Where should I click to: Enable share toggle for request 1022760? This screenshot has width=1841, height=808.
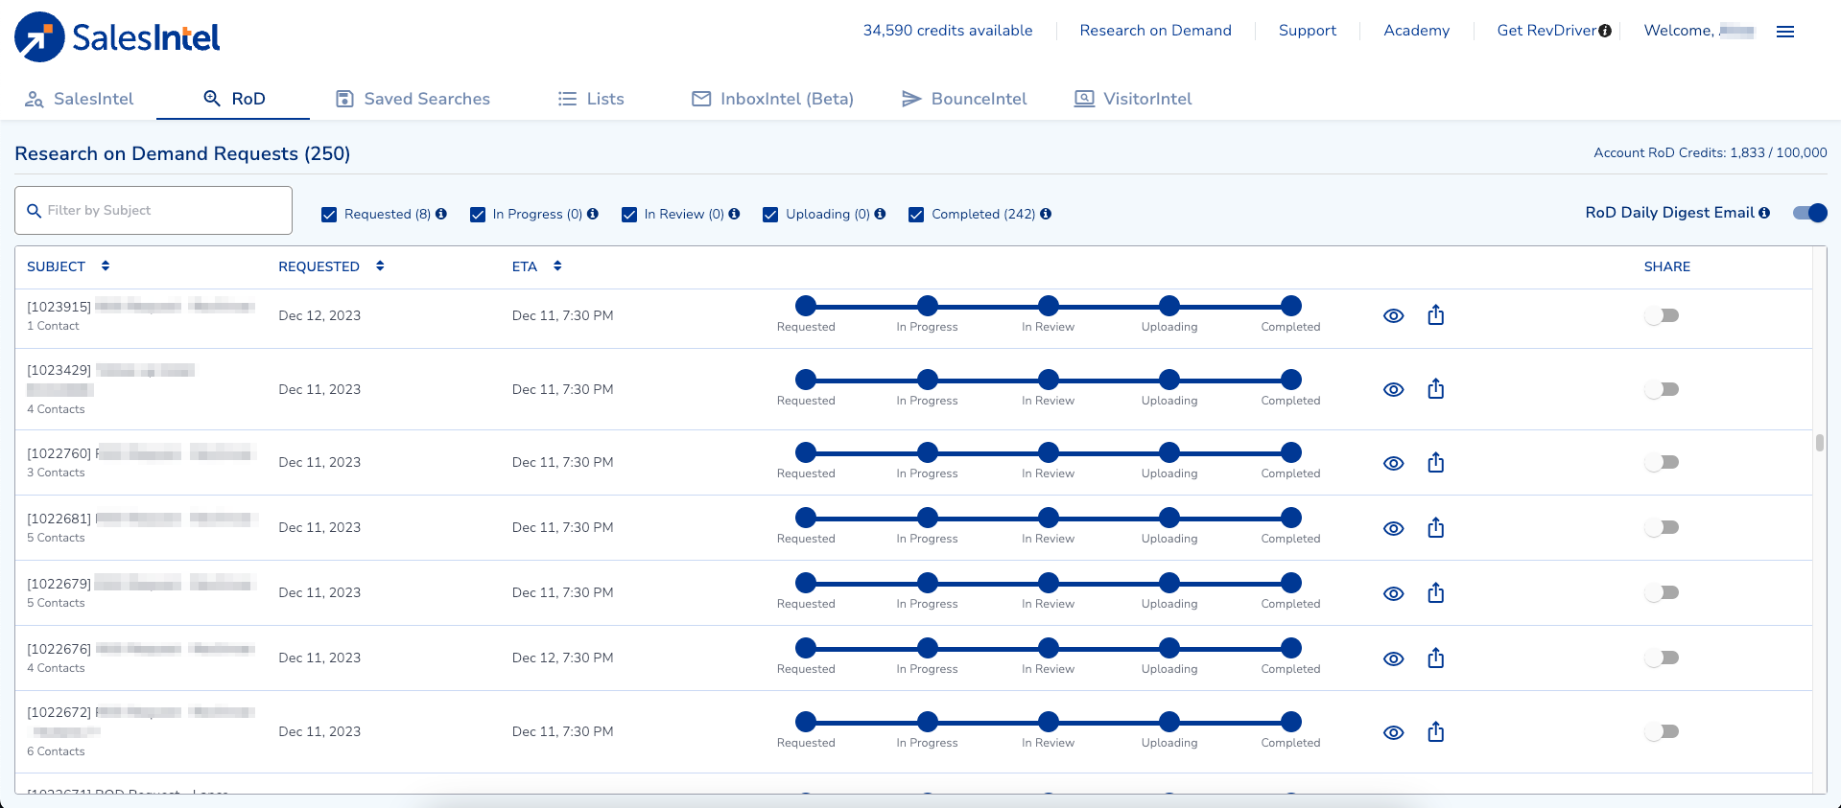tap(1662, 462)
